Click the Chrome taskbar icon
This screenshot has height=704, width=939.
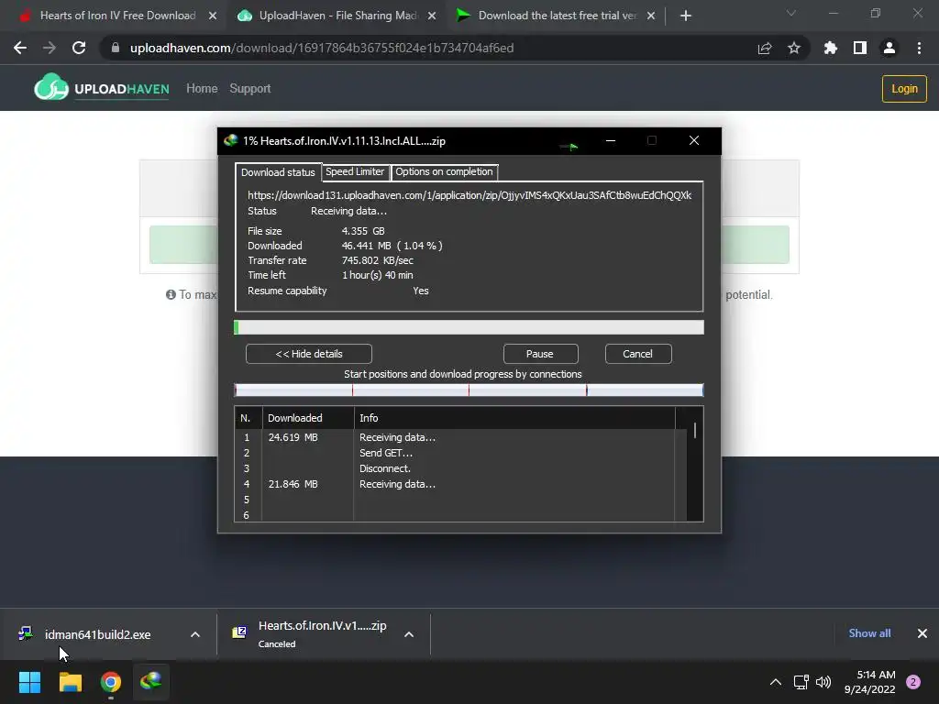coord(111,682)
